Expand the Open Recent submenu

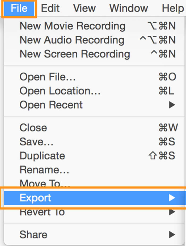pos(50,105)
